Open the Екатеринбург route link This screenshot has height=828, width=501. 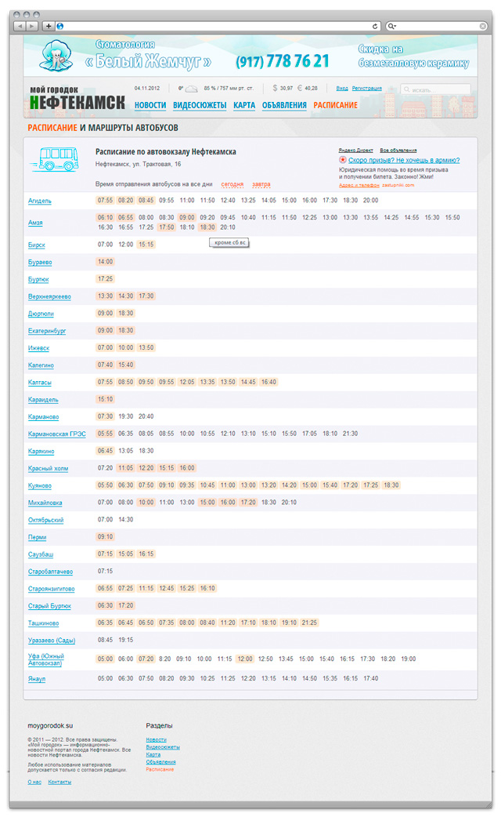(47, 331)
